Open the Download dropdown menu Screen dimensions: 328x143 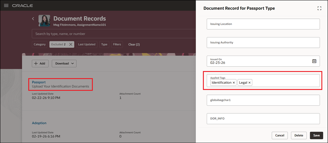[x=64, y=64]
